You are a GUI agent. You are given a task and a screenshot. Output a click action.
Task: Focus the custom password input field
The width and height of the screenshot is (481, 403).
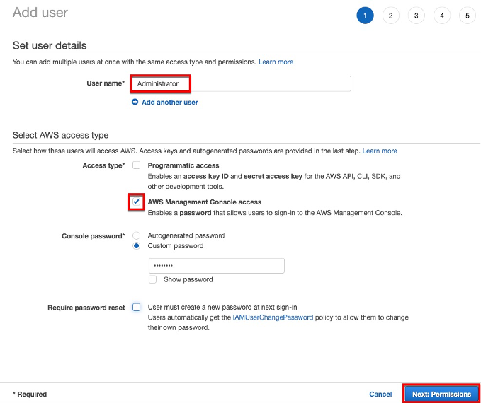point(216,266)
